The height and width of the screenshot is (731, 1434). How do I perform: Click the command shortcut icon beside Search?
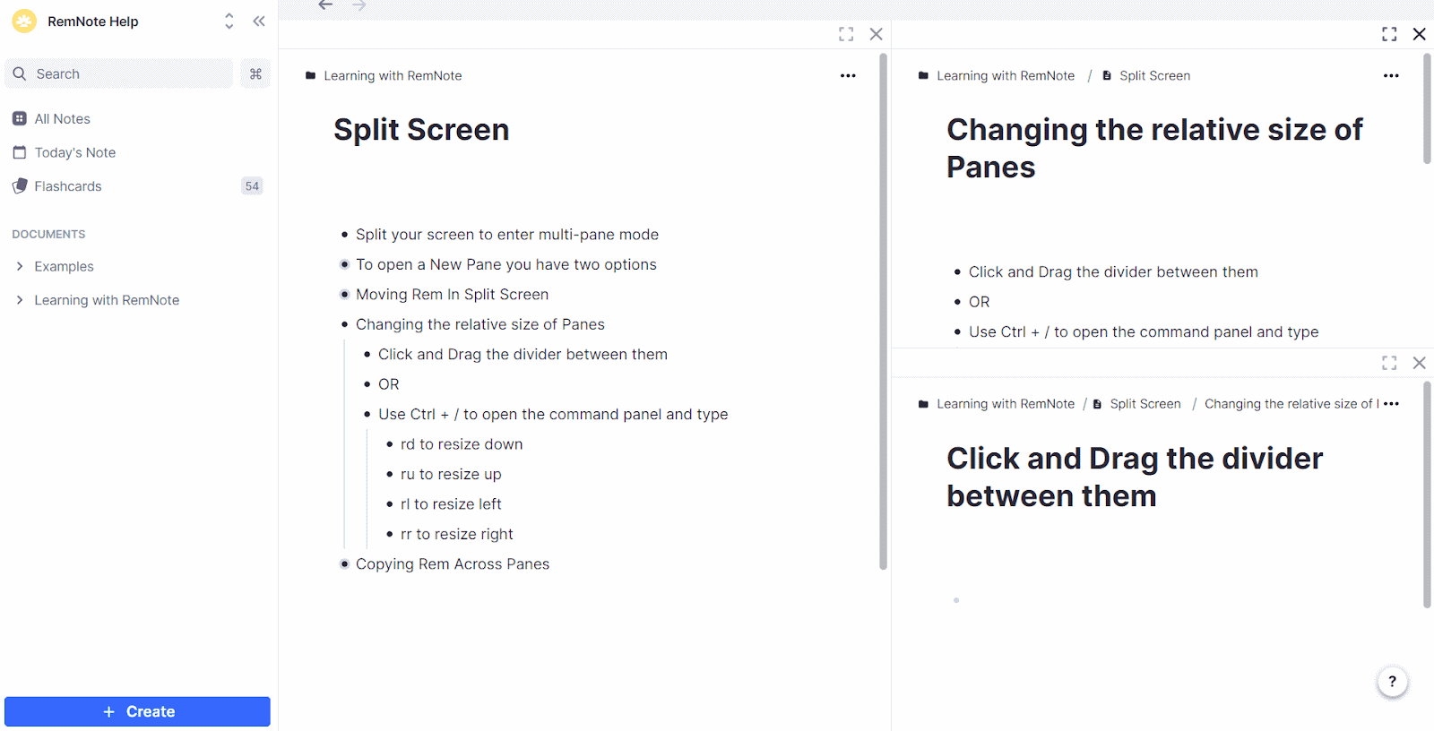[x=255, y=74]
